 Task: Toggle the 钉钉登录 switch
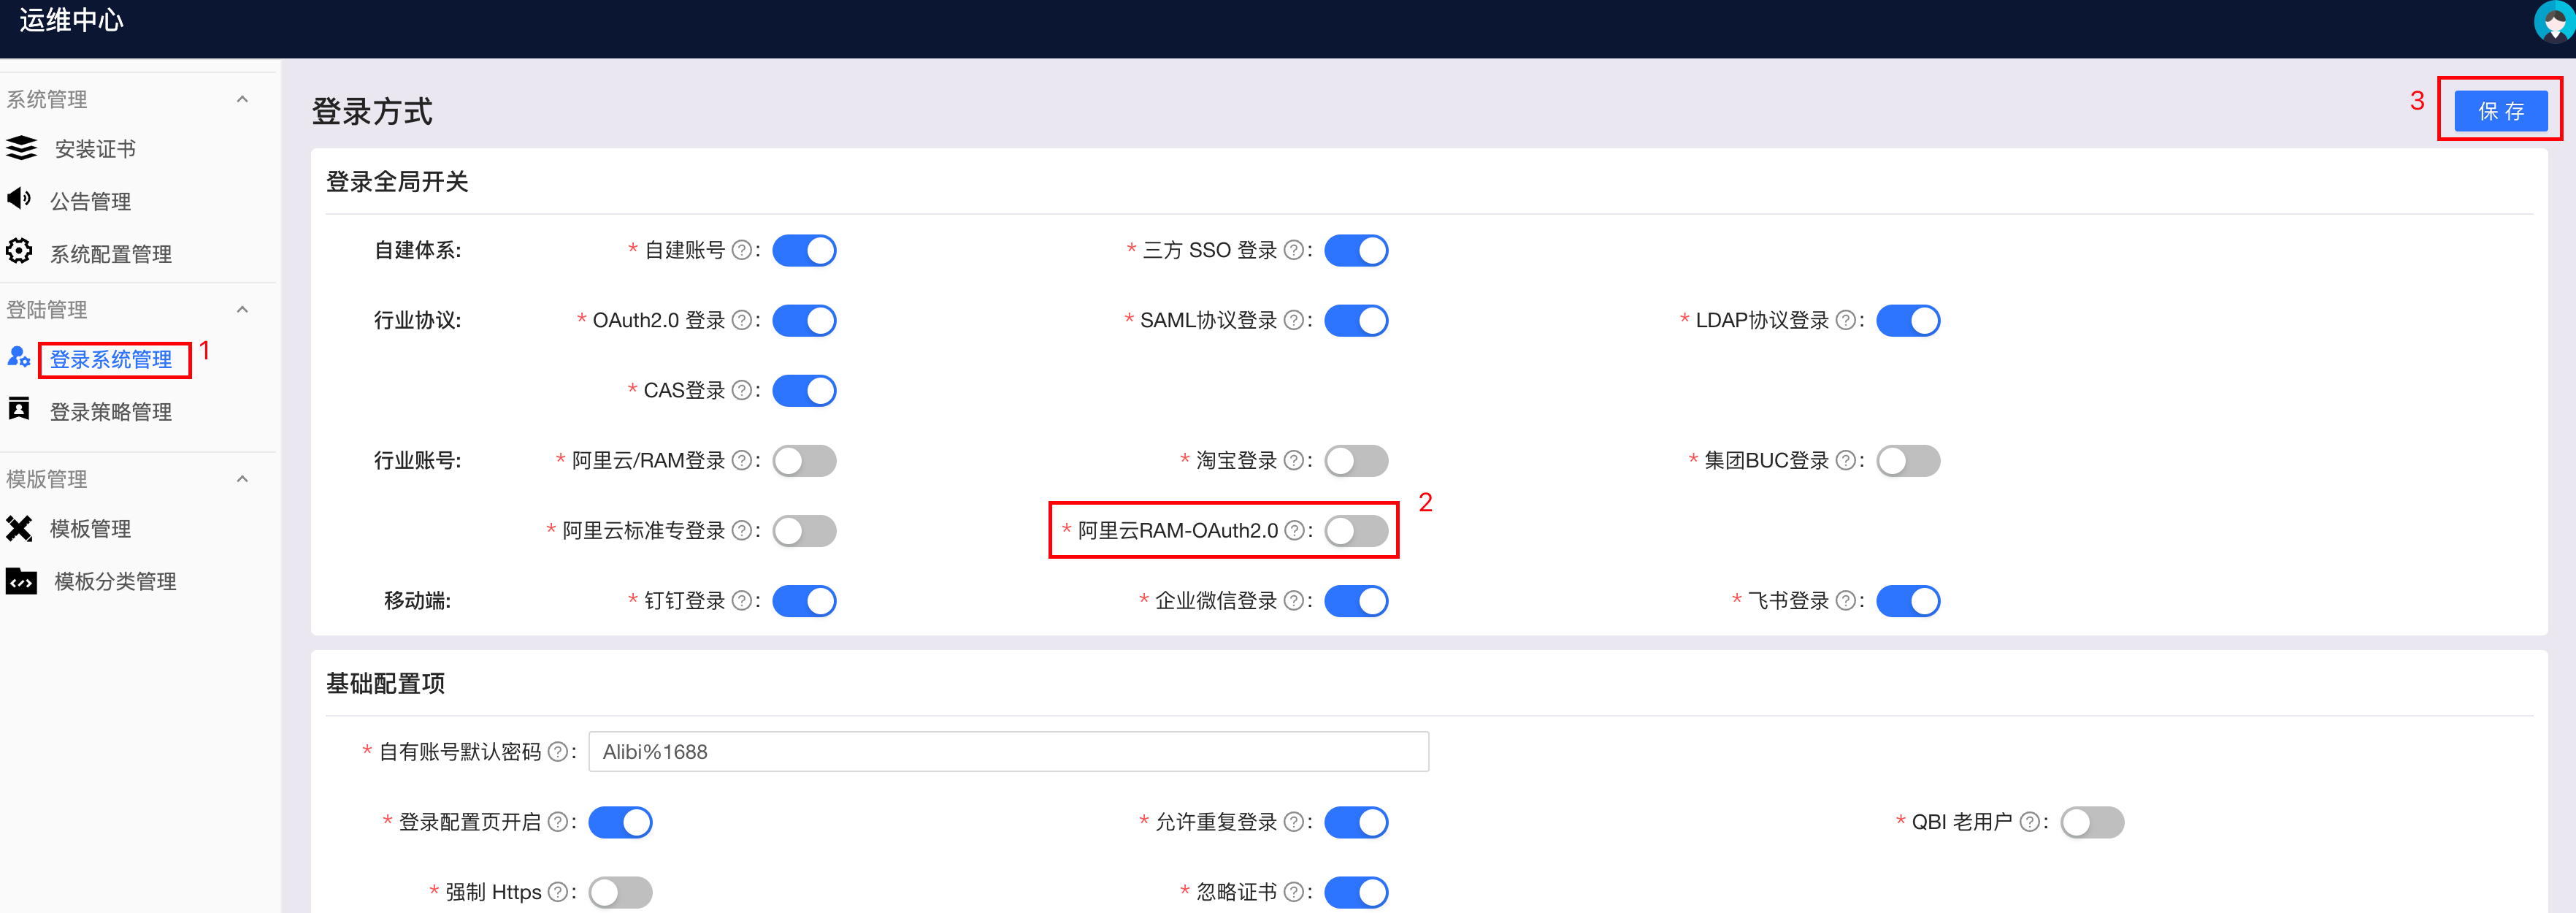[x=804, y=600]
